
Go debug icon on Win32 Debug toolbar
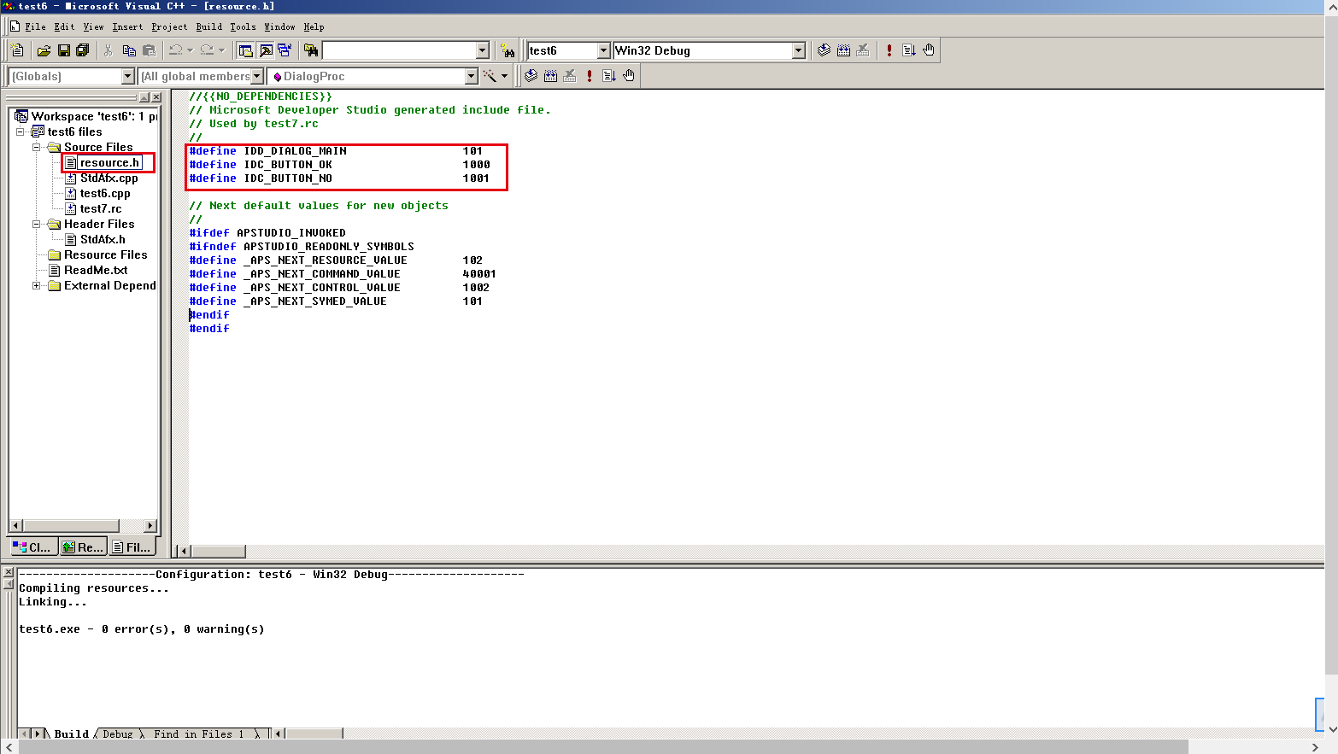909,50
